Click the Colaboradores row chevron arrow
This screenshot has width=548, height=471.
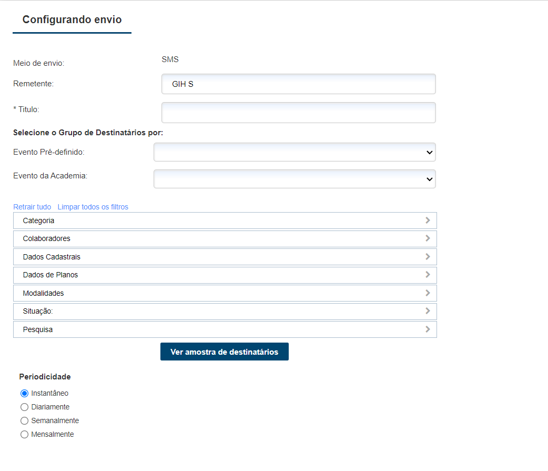[x=428, y=238]
